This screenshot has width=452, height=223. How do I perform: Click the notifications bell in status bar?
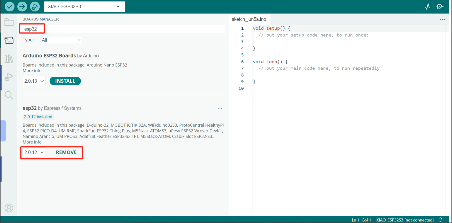pos(441,220)
